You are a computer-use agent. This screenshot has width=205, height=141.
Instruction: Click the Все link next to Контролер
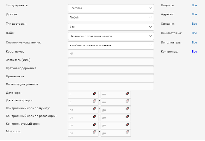194,51
